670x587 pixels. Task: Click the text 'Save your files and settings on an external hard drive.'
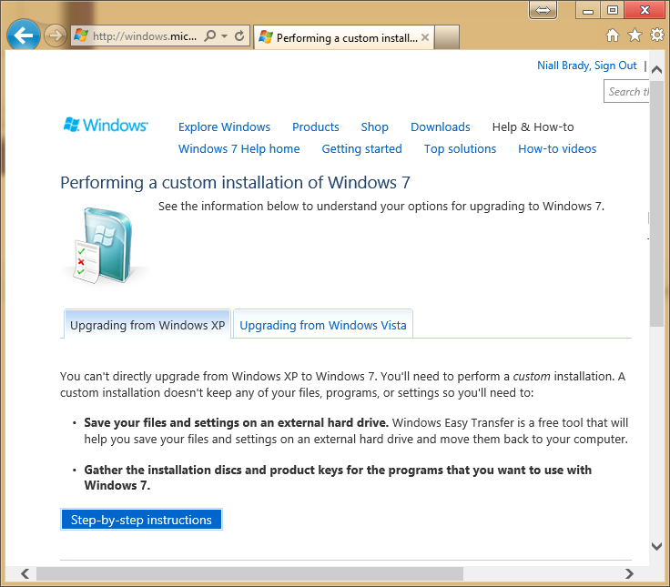point(236,422)
